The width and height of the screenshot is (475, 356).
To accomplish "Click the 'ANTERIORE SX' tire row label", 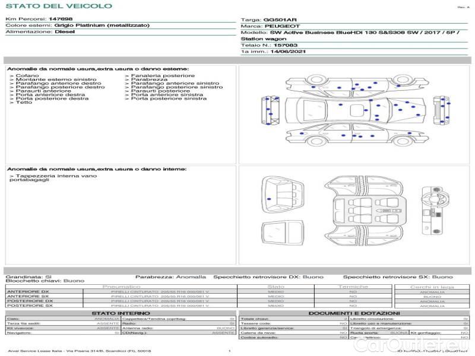I will tap(28, 296).
